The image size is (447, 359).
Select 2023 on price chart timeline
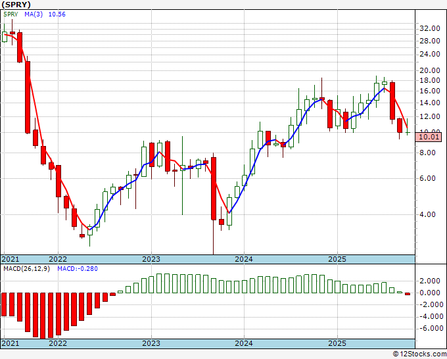click(x=151, y=259)
